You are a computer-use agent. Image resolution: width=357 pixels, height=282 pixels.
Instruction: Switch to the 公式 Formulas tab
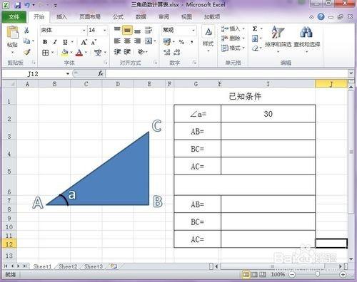click(x=118, y=17)
